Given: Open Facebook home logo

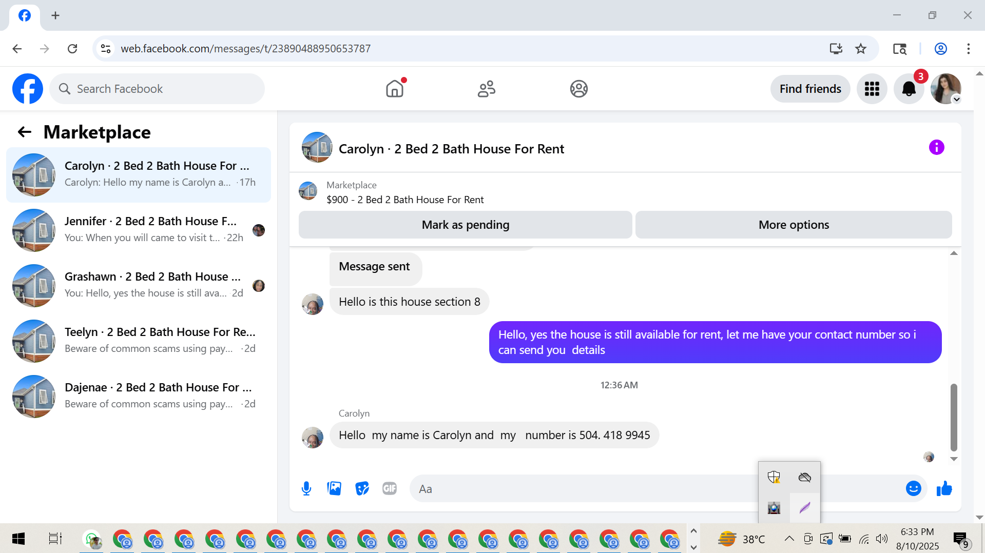Looking at the screenshot, I should point(28,89).
